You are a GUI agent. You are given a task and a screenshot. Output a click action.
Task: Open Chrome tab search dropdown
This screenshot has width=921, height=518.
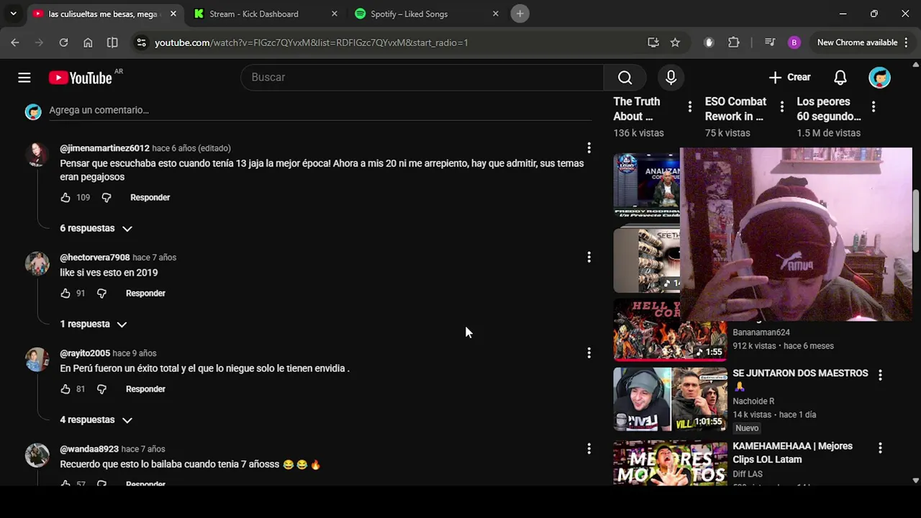[13, 14]
